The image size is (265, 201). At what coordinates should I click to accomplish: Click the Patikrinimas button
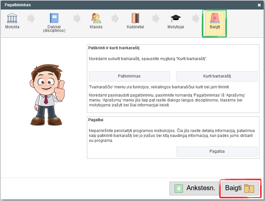[129, 76]
